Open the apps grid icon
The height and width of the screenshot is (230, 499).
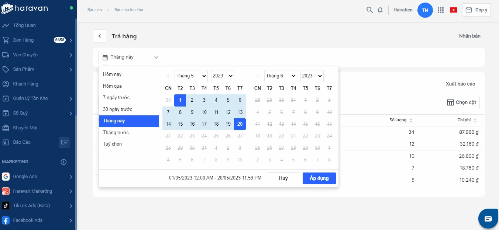tap(440, 10)
